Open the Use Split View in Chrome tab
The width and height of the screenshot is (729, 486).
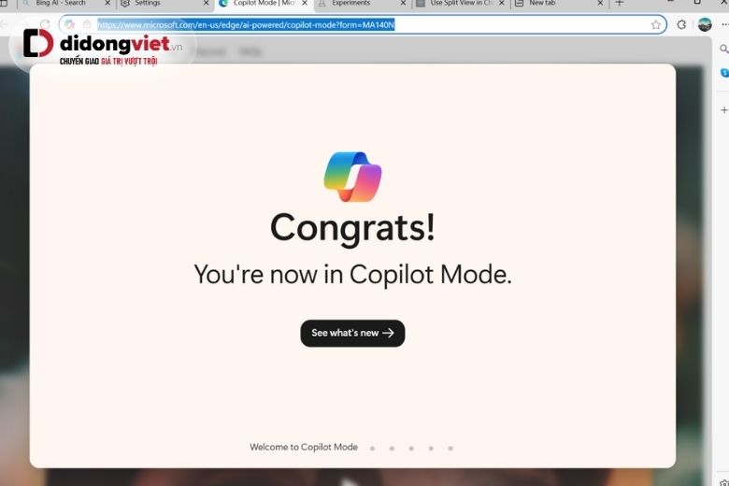click(462, 3)
